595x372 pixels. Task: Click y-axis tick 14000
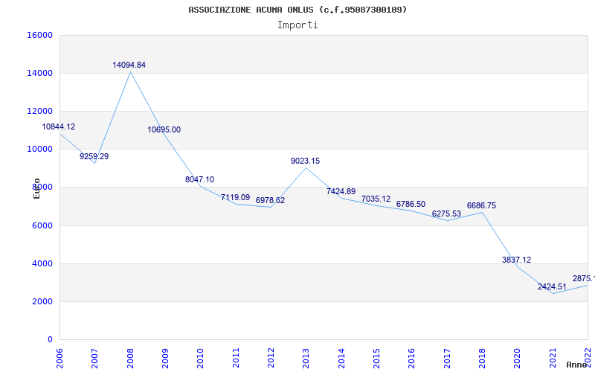40,73
